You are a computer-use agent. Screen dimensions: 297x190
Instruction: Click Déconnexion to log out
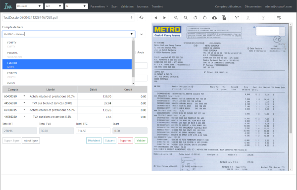[253, 6]
